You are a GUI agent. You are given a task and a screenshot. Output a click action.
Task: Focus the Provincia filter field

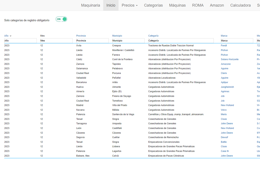pos(92,41)
